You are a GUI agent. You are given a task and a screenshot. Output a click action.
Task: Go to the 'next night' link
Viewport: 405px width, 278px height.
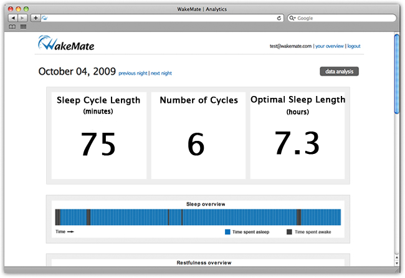click(x=161, y=74)
